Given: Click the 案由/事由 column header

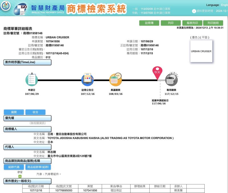Looking at the screenshot, I should pos(116,186).
